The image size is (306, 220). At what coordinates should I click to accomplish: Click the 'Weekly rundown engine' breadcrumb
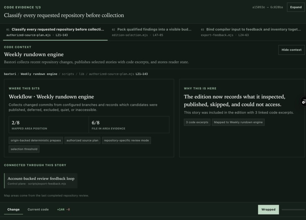coord(39,74)
